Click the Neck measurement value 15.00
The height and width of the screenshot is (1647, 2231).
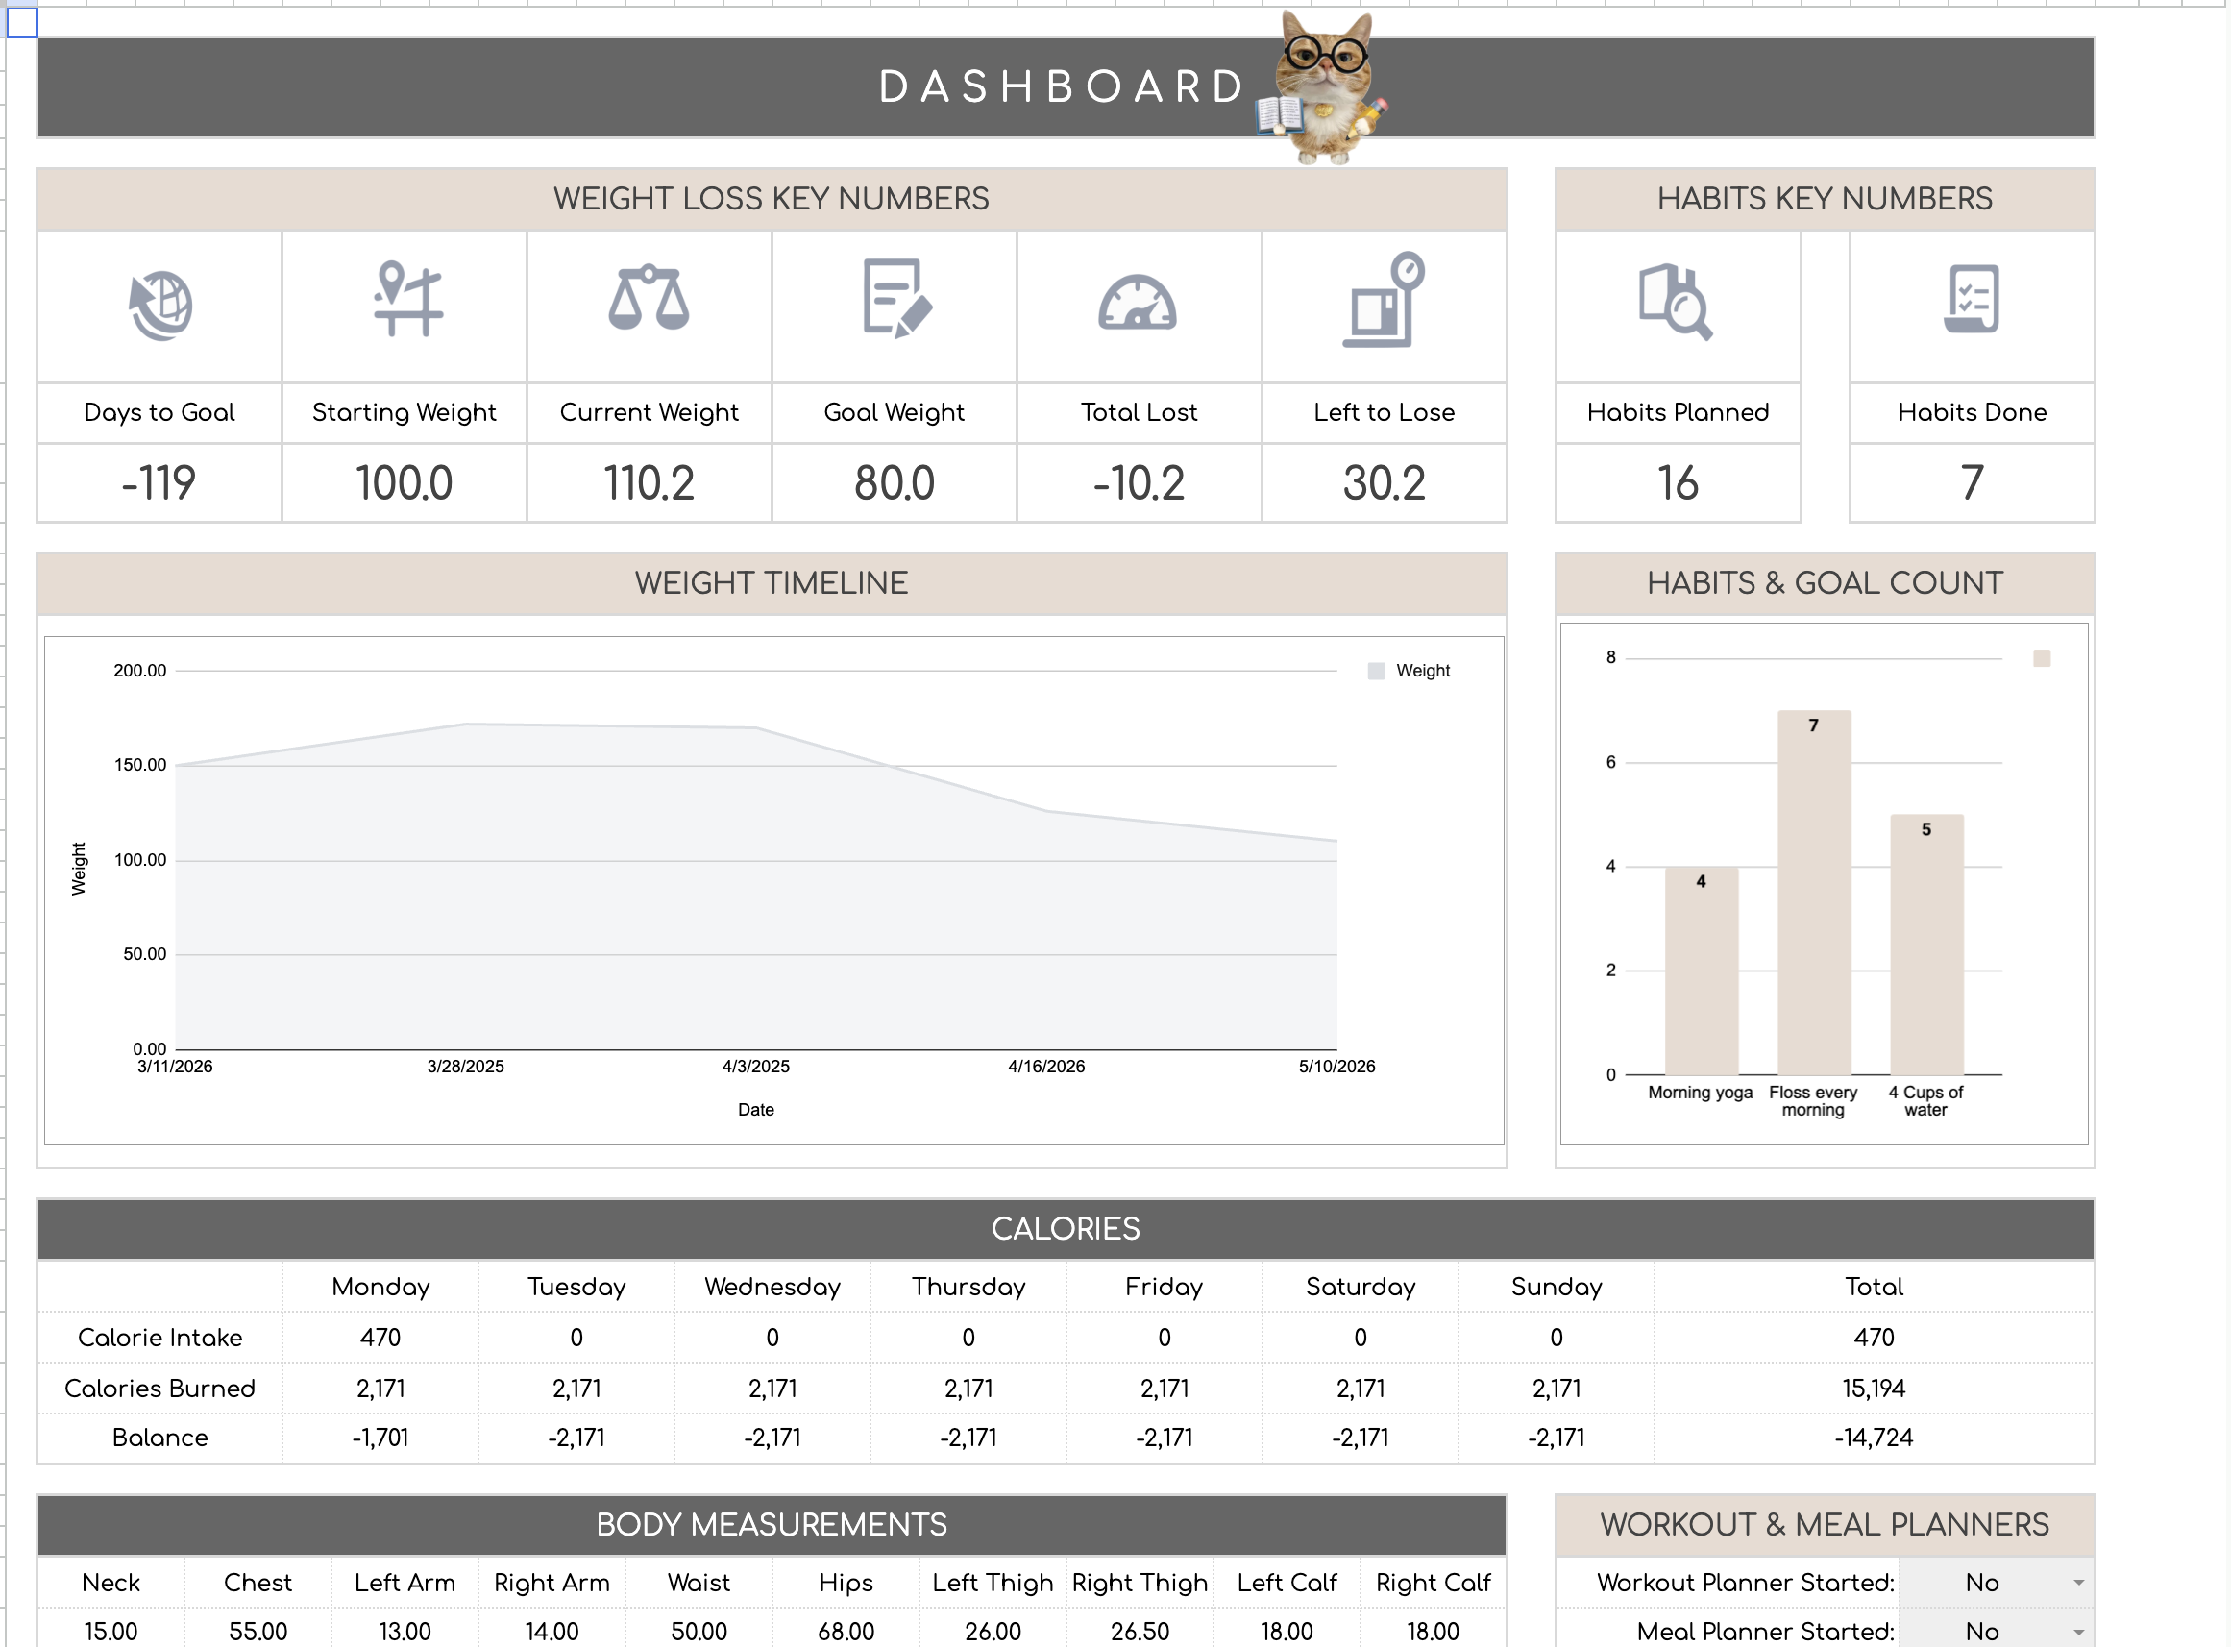coord(110,1631)
